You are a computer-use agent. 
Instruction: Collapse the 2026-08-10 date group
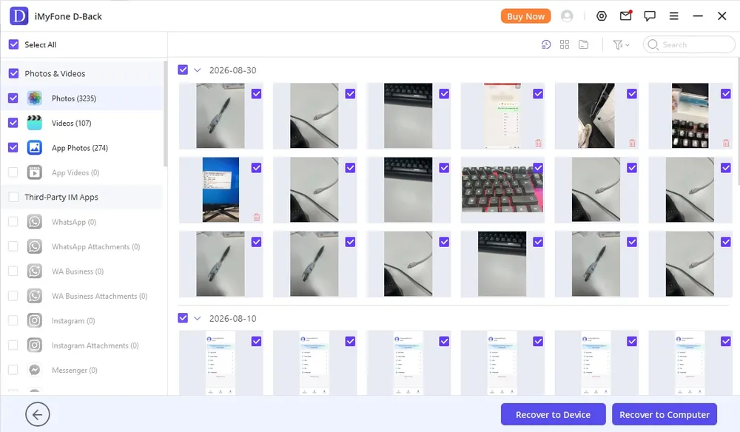(198, 319)
